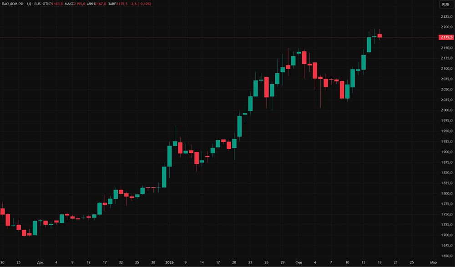Click the price change −2,6 (−0,12%) text
Viewport: 455px width, 267px height.
[141, 4]
